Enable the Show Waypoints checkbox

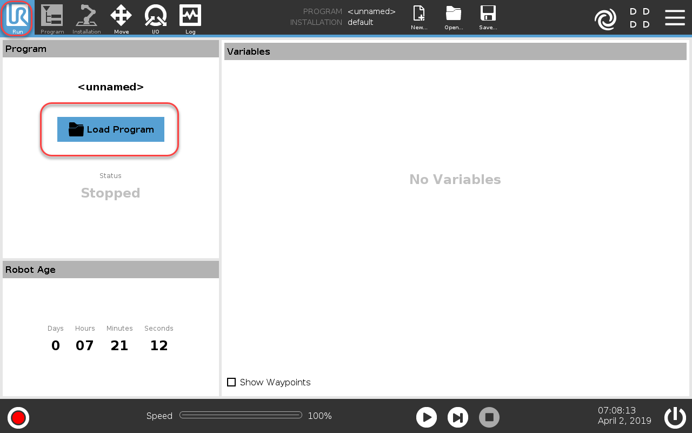click(231, 382)
